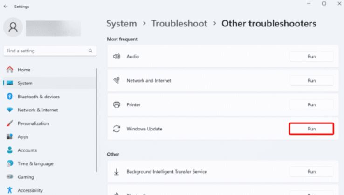This screenshot has width=344, height=195.
Task: Go to Network & internet settings
Action: tap(49, 110)
